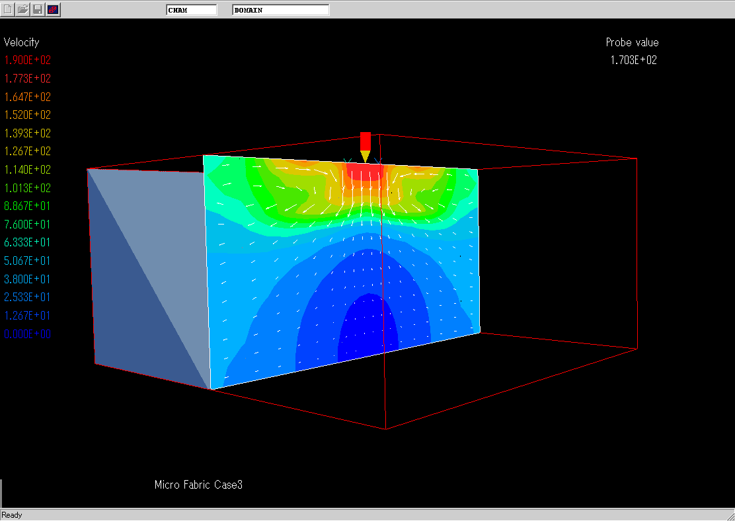Click the DOMAIN input field
This screenshot has height=521, width=735.
click(280, 10)
